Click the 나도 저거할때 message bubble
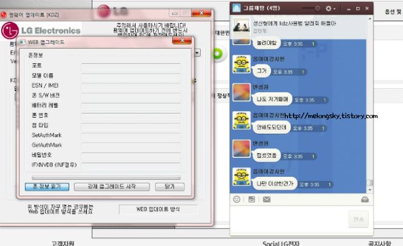The height and width of the screenshot is (246, 403). coord(272,100)
